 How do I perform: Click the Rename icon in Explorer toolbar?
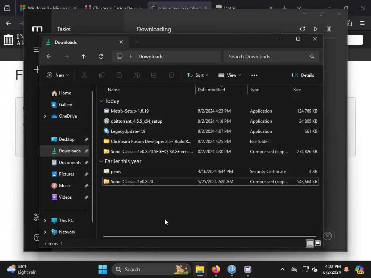137,75
